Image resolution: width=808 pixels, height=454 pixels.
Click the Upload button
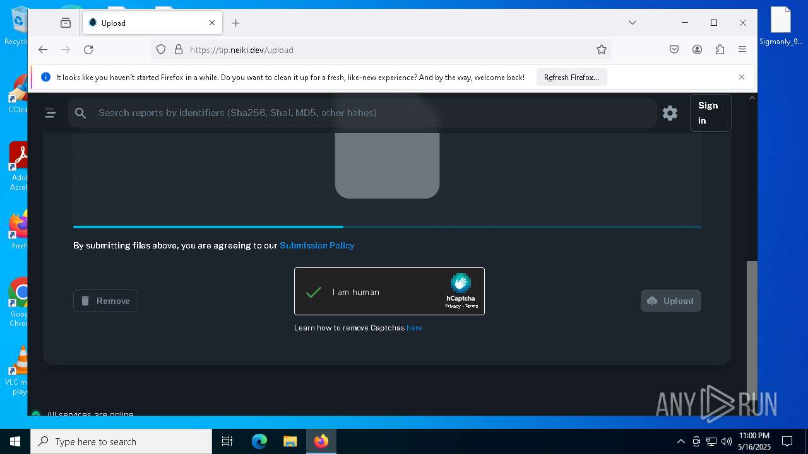[x=670, y=301]
